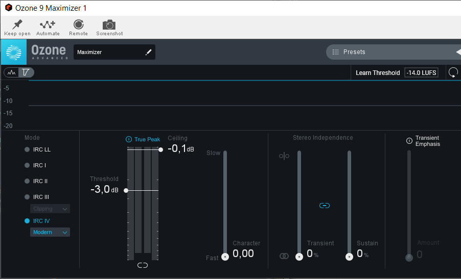461x279 pixels.
Task: Enable Transient Emphasis power button
Action: tap(409, 141)
